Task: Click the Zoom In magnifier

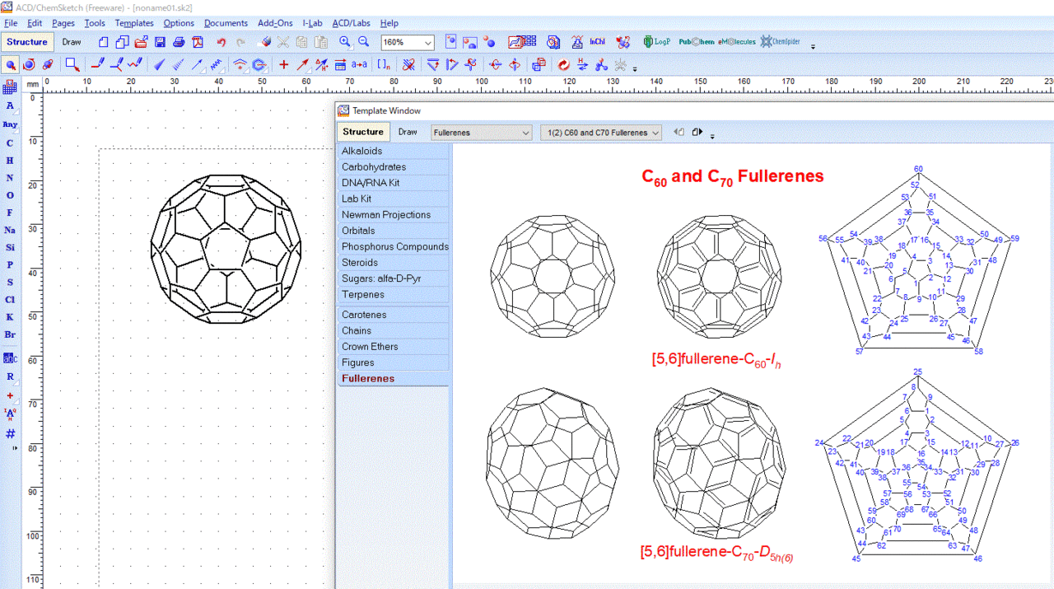Action: click(x=345, y=42)
